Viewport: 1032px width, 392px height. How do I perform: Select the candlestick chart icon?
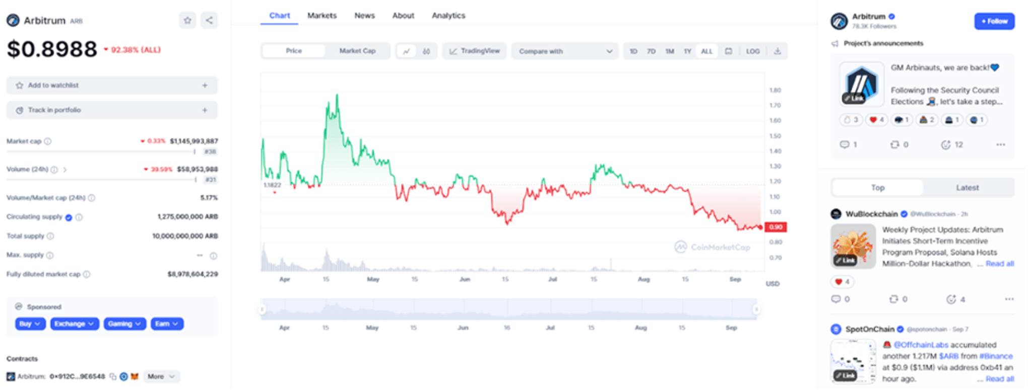[x=426, y=51]
